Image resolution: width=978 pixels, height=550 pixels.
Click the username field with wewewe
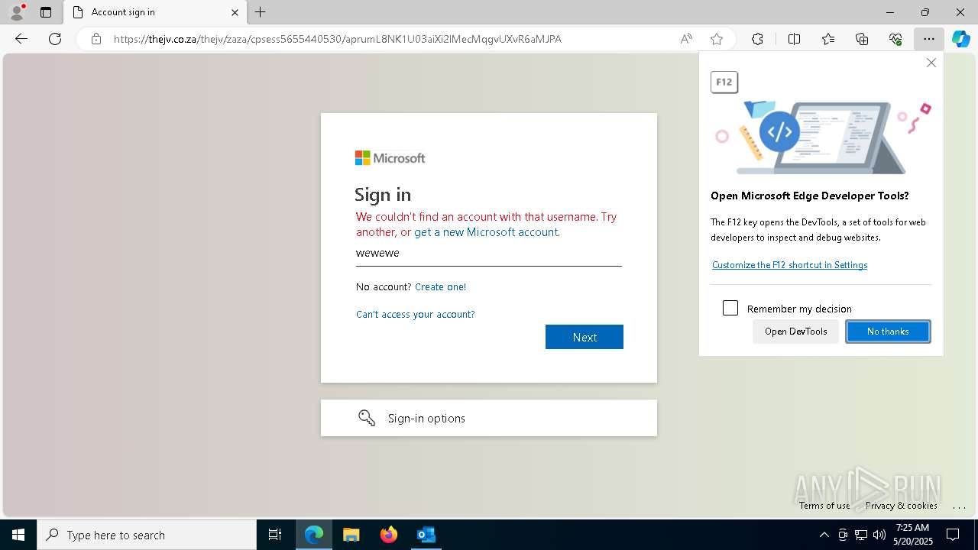click(x=489, y=253)
